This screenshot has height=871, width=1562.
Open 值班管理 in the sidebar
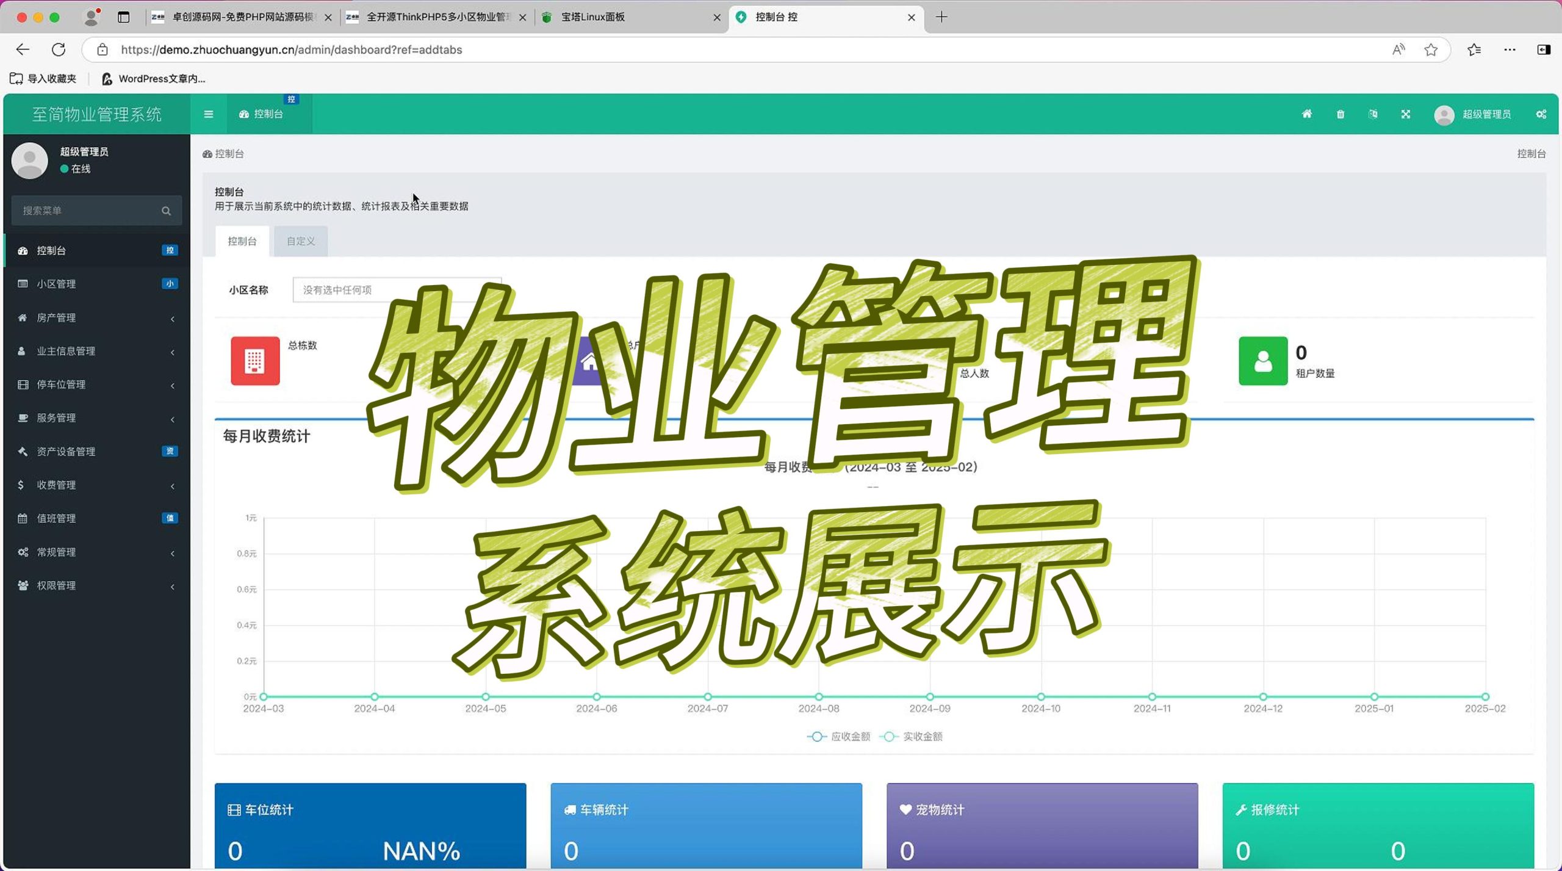click(x=96, y=518)
